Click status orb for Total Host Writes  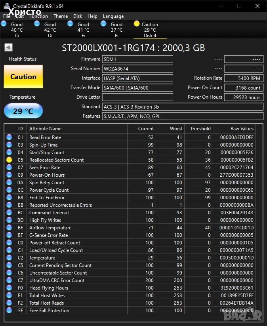(9, 295)
